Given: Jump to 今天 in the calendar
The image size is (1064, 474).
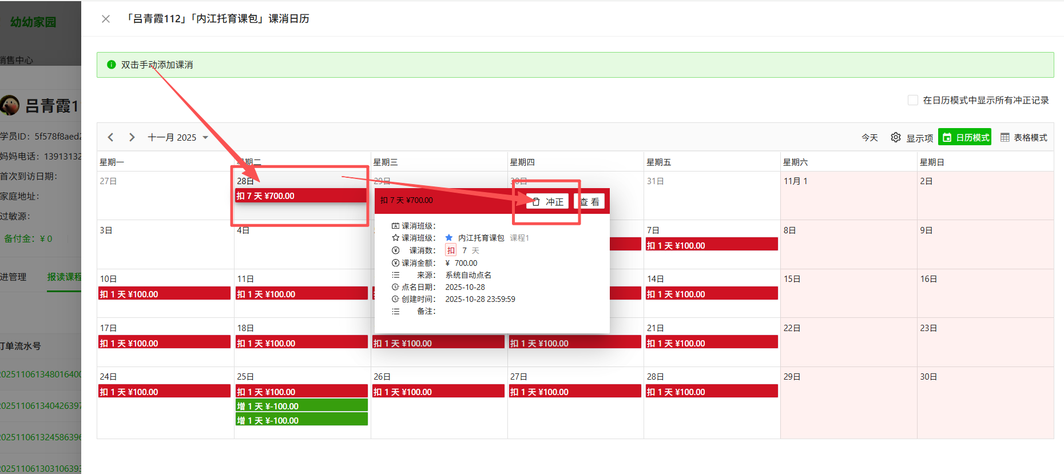Looking at the screenshot, I should [870, 137].
